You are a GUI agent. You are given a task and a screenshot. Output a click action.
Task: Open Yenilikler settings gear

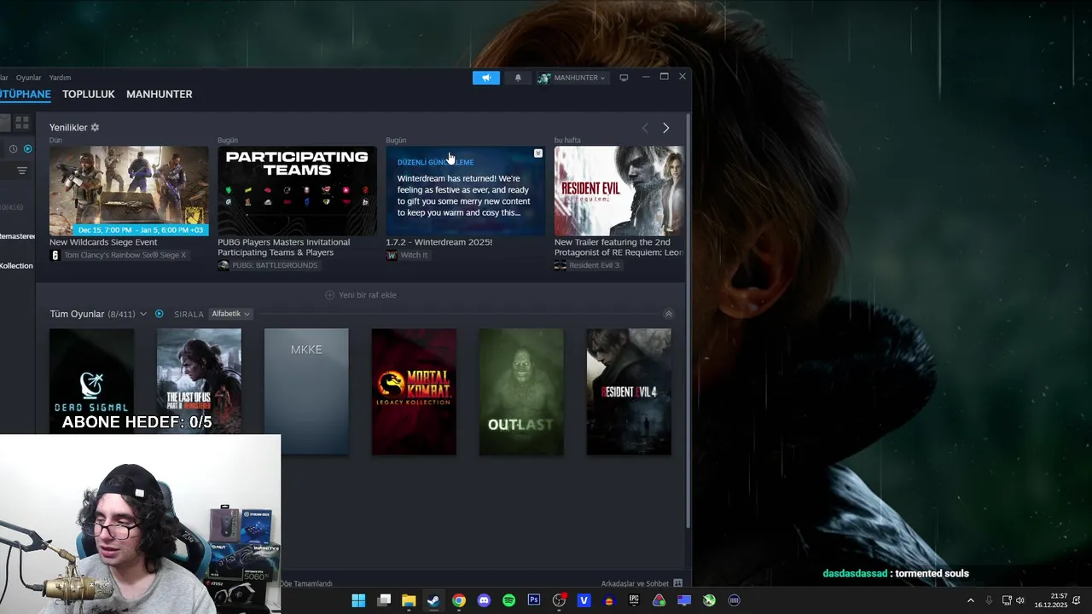pos(95,127)
